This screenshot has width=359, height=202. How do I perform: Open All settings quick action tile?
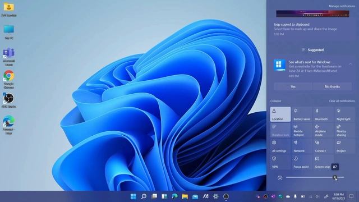pos(280,146)
